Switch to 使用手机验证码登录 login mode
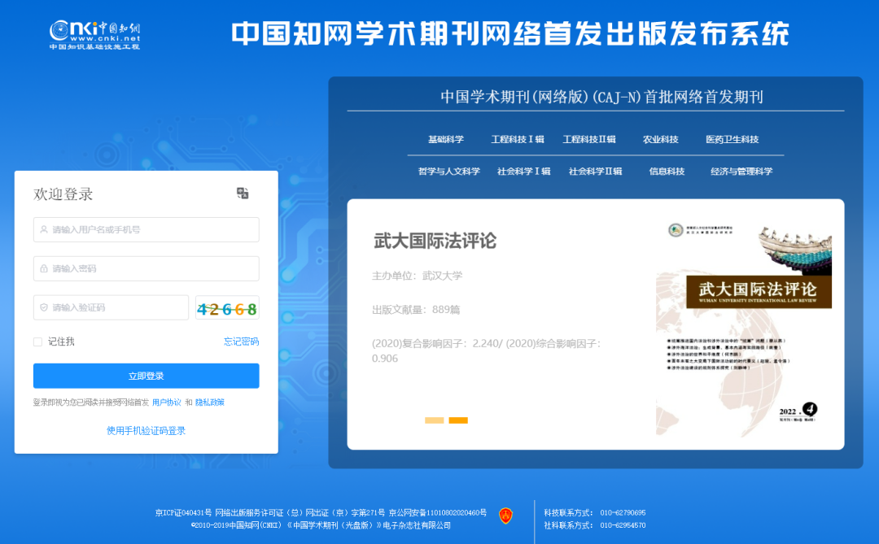The width and height of the screenshot is (879, 544). pyautogui.click(x=146, y=430)
